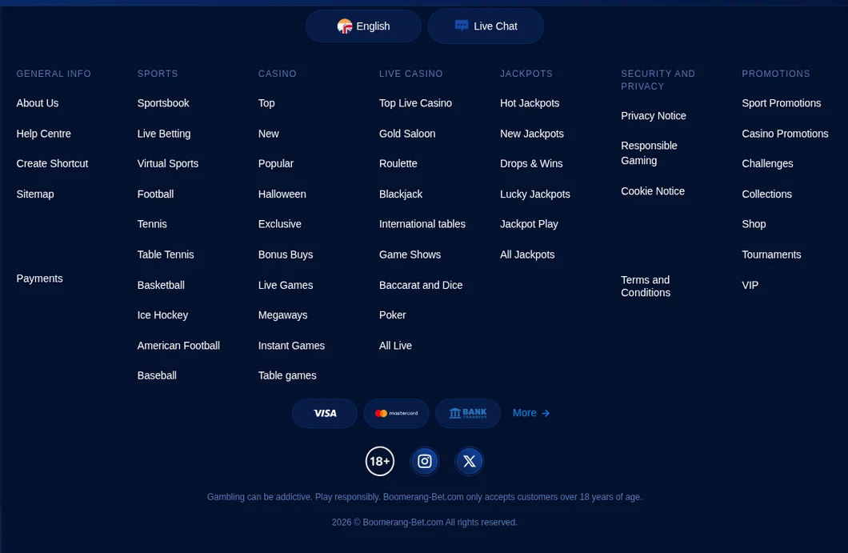The image size is (848, 553).
Task: Open New casino games
Action: [x=268, y=134]
